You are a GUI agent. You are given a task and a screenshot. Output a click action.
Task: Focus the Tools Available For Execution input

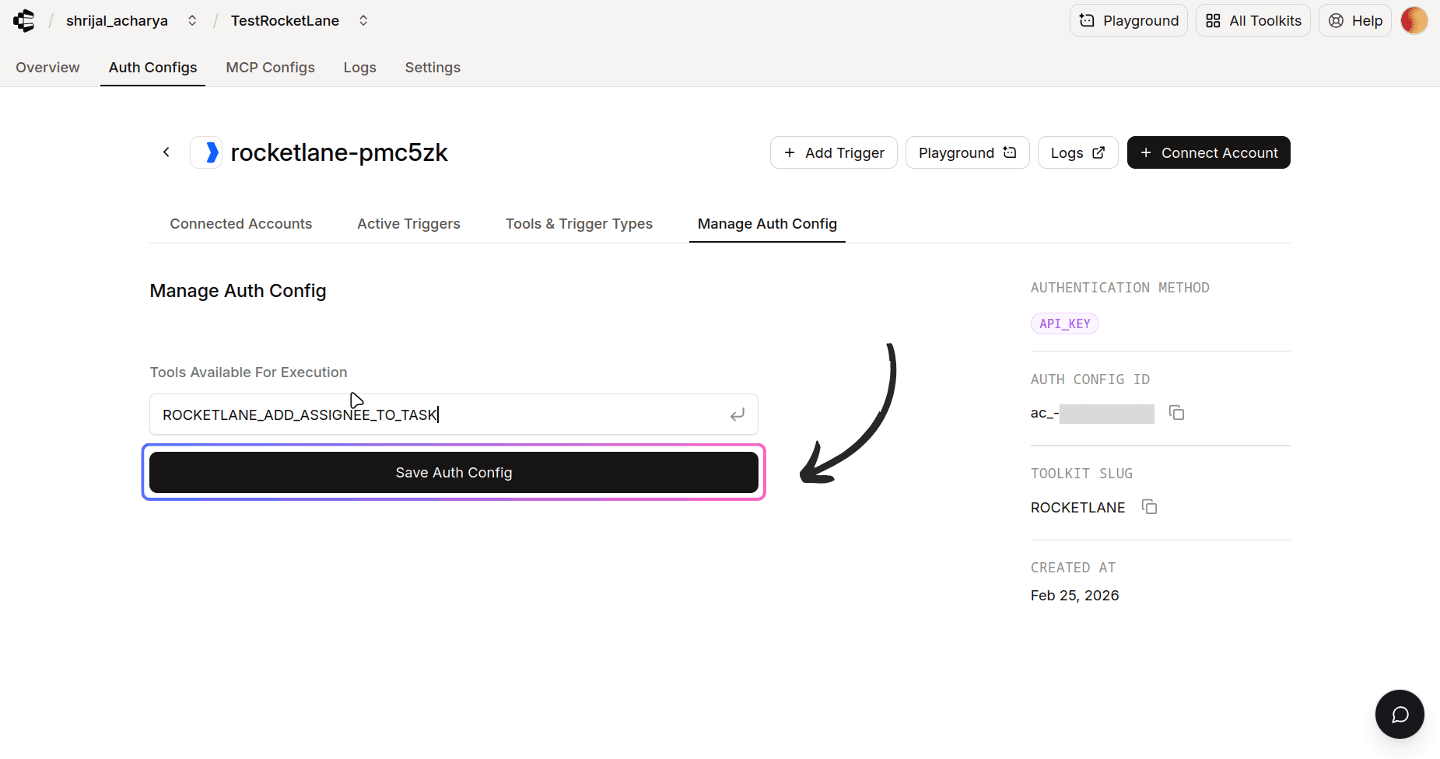[x=454, y=414]
